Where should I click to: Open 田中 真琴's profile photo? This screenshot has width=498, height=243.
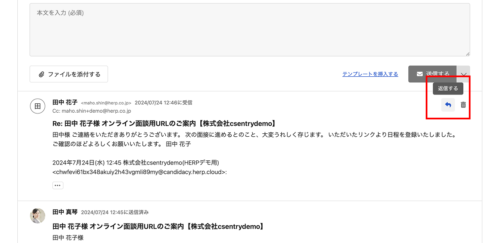pyautogui.click(x=38, y=216)
